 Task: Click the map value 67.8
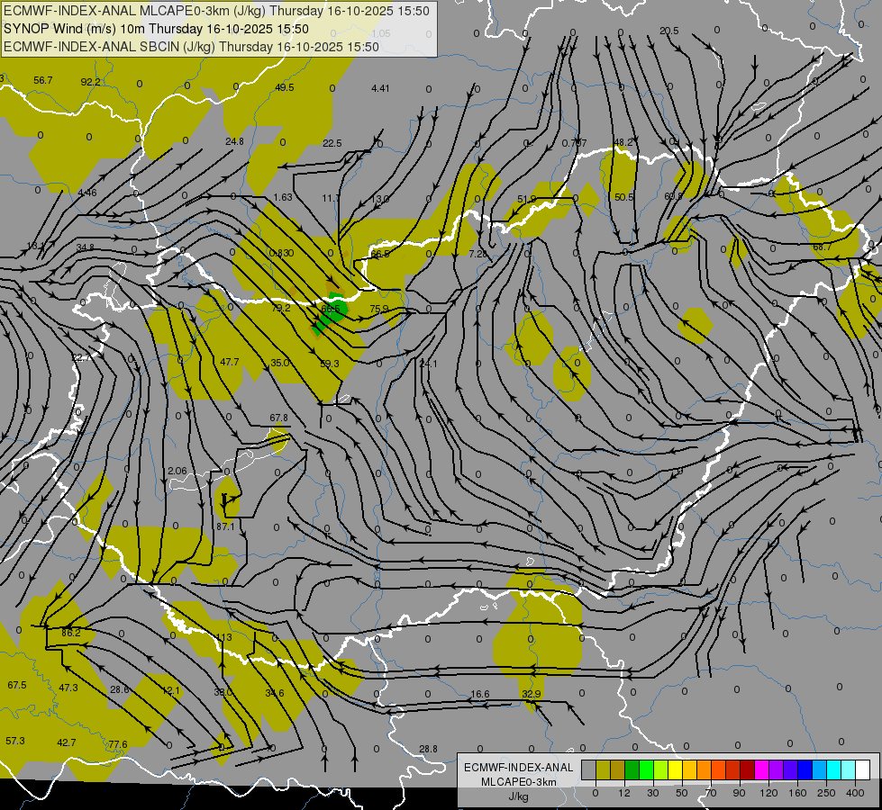click(278, 418)
